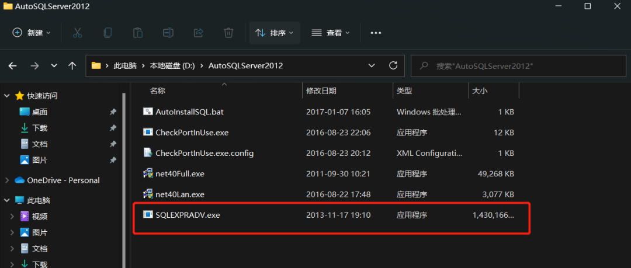Click date 2013-11-17 19:10

click(338, 215)
